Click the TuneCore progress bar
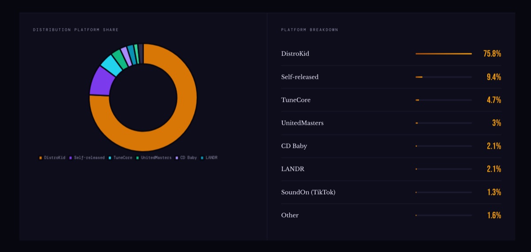 pyautogui.click(x=443, y=100)
